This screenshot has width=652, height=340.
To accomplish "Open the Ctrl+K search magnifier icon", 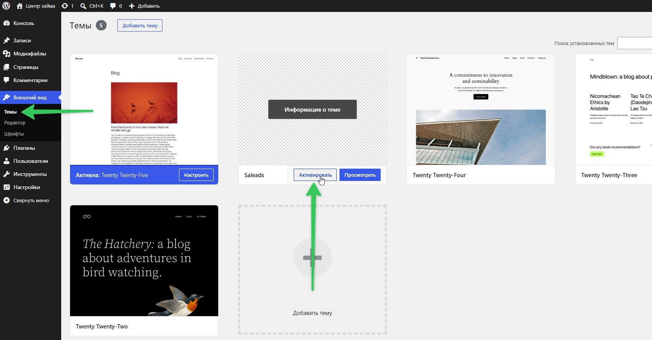I will pyautogui.click(x=83, y=6).
